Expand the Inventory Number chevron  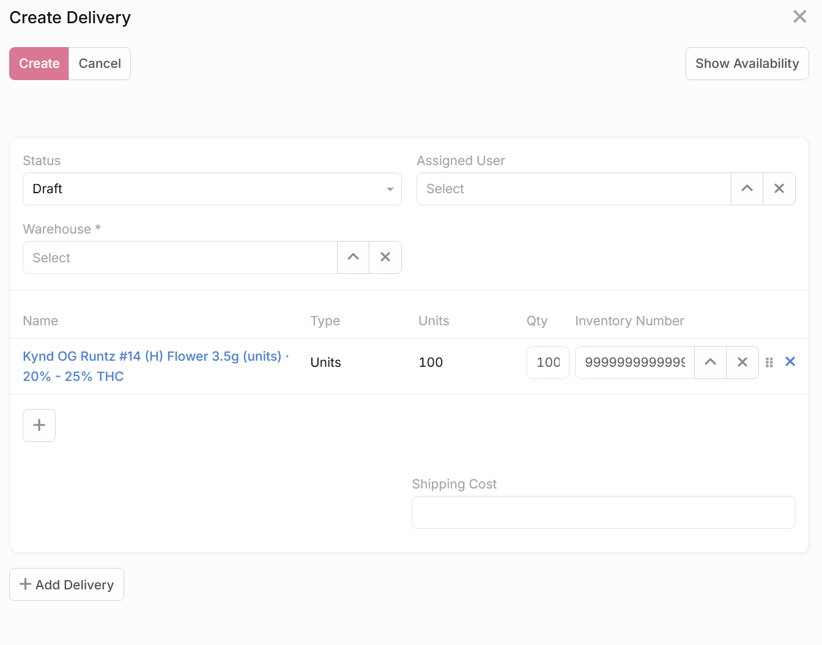point(710,363)
